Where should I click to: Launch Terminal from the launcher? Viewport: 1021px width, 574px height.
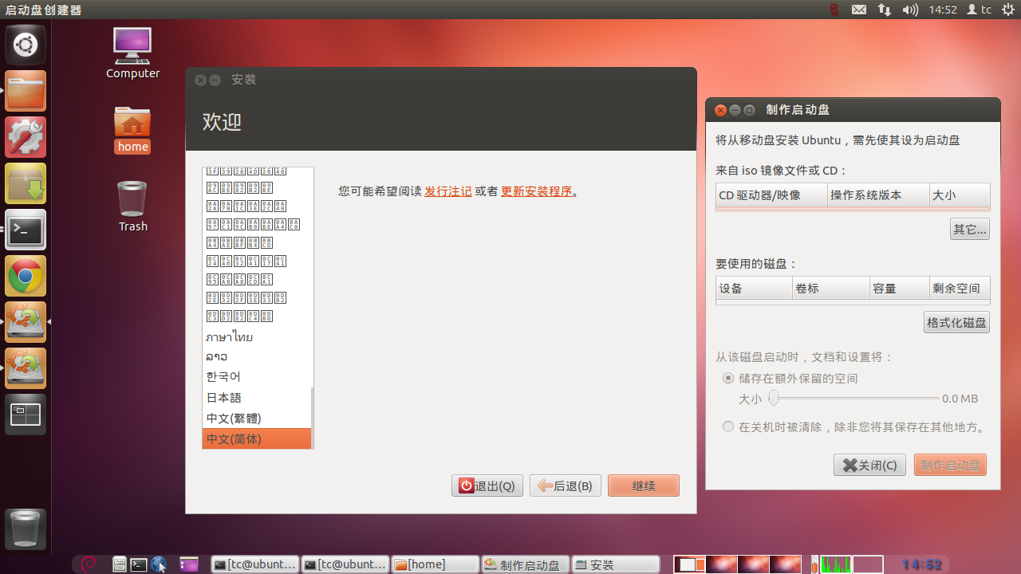point(26,230)
